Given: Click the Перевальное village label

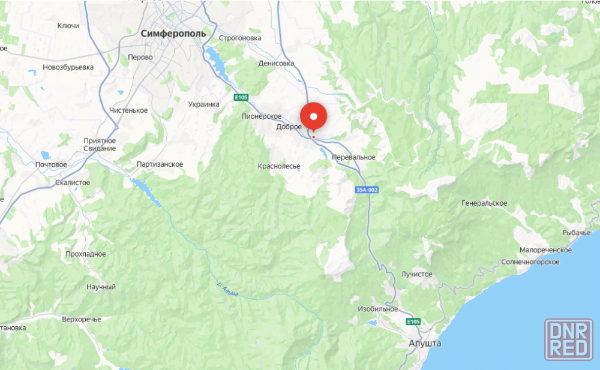Looking at the screenshot, I should click(x=353, y=157).
